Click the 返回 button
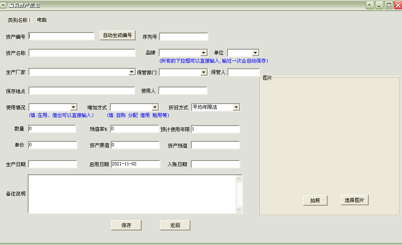 point(175,225)
